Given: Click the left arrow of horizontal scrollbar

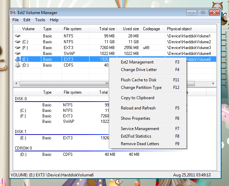Looking at the screenshot, I should [x=16, y=83].
